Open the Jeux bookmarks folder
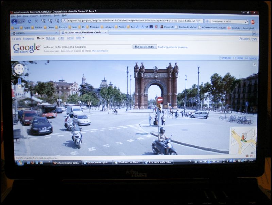The image size is (272, 205). [x=73, y=27]
